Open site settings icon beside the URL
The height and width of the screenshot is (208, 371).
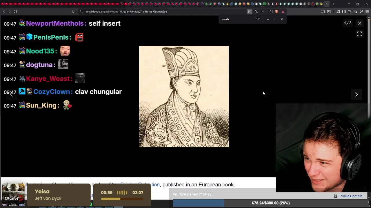point(81,12)
